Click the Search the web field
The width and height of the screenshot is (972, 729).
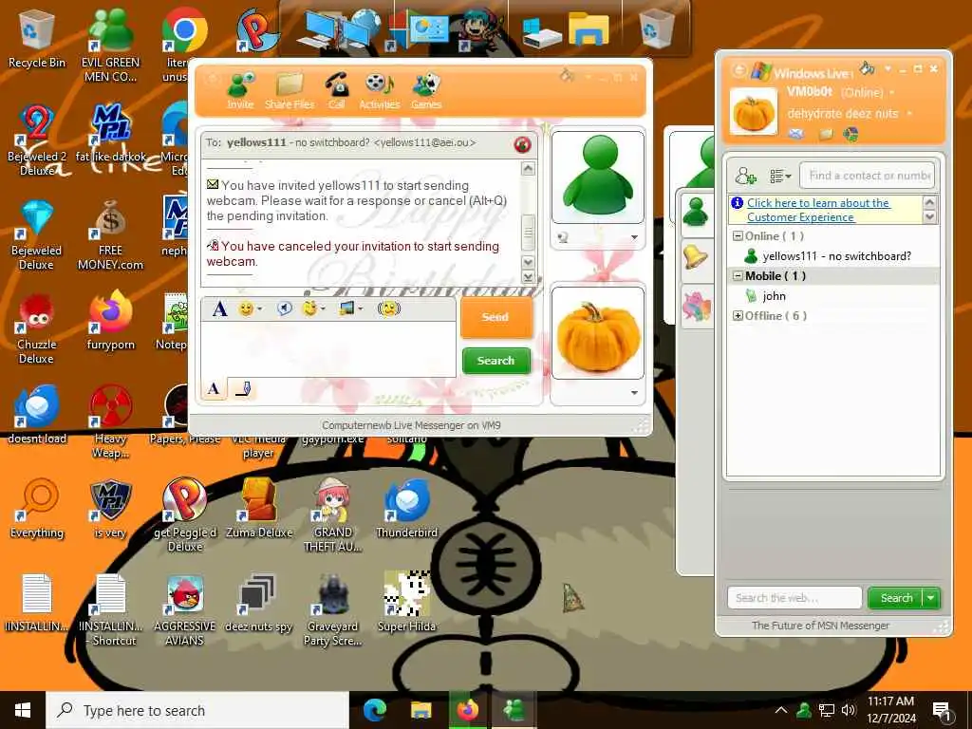794,598
